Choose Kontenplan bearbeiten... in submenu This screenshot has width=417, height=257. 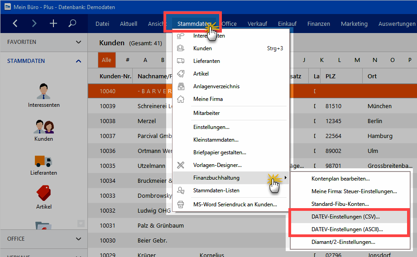point(350,179)
